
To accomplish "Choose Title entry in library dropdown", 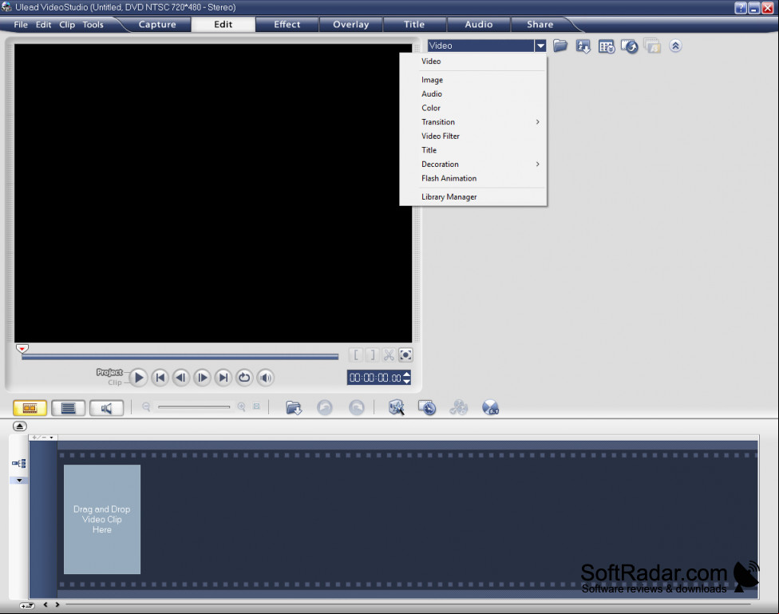I will tap(473, 150).
